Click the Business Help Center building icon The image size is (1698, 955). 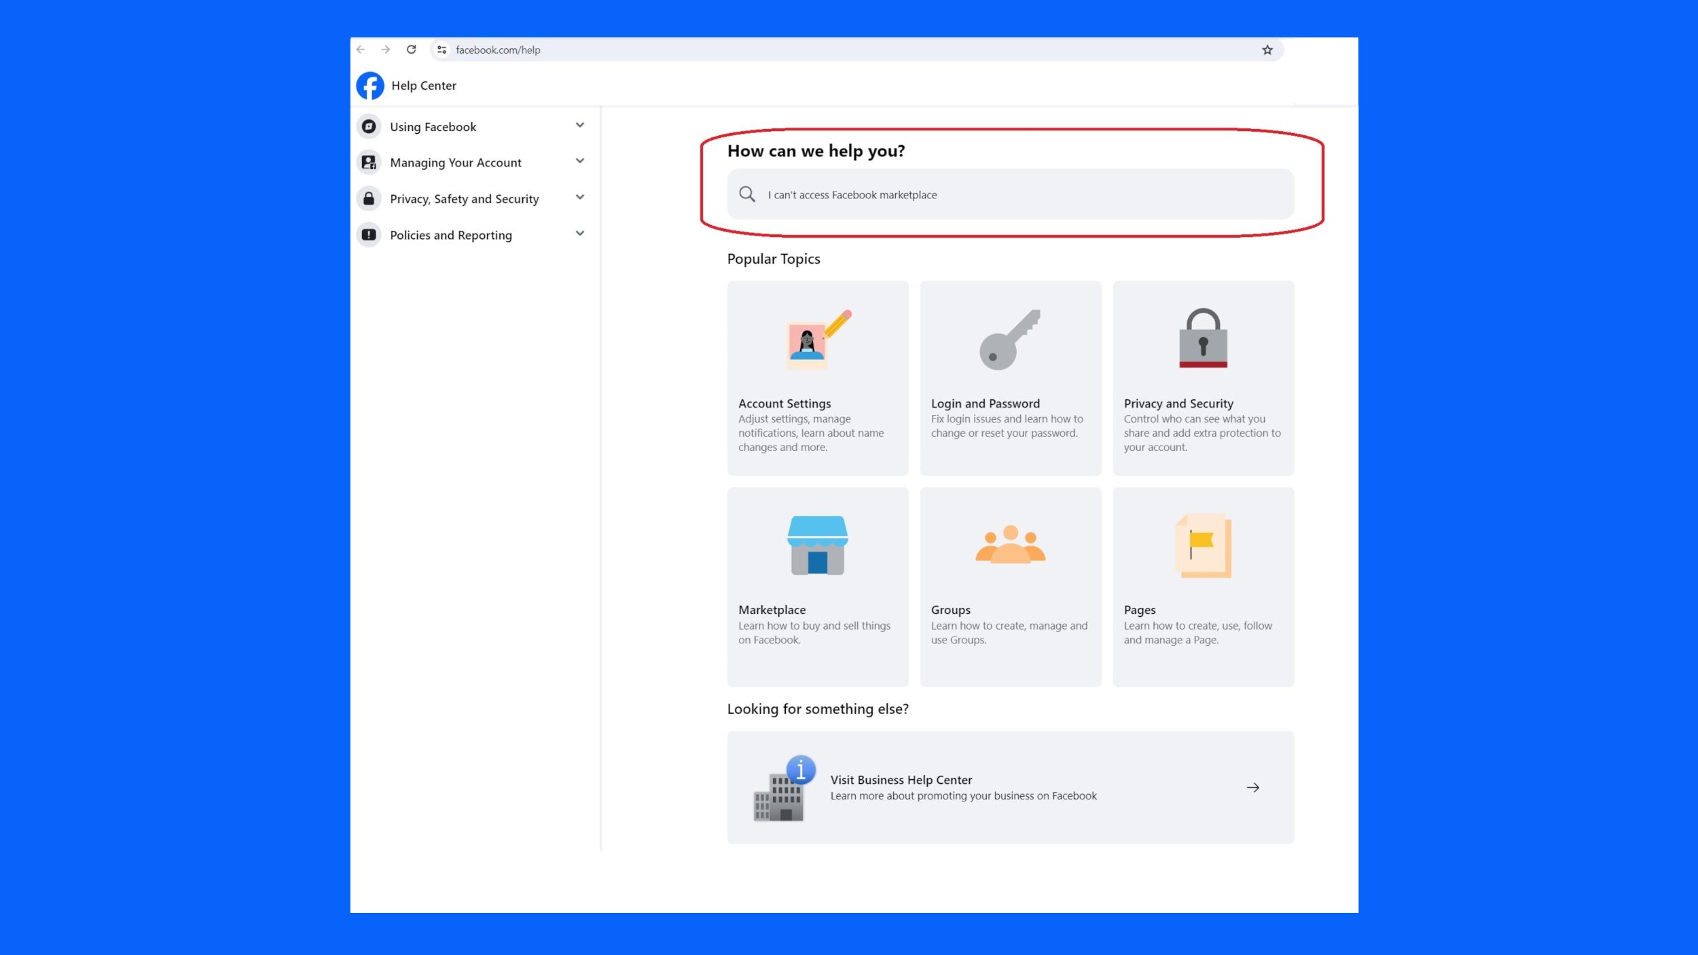784,788
